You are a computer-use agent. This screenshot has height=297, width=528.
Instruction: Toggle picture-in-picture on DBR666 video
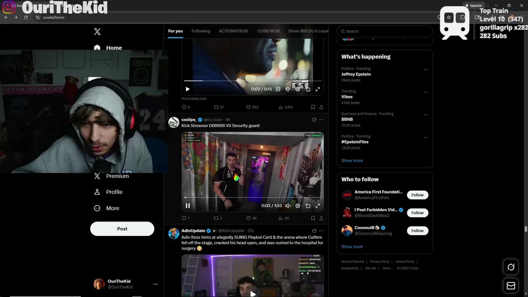pyautogui.click(x=308, y=206)
